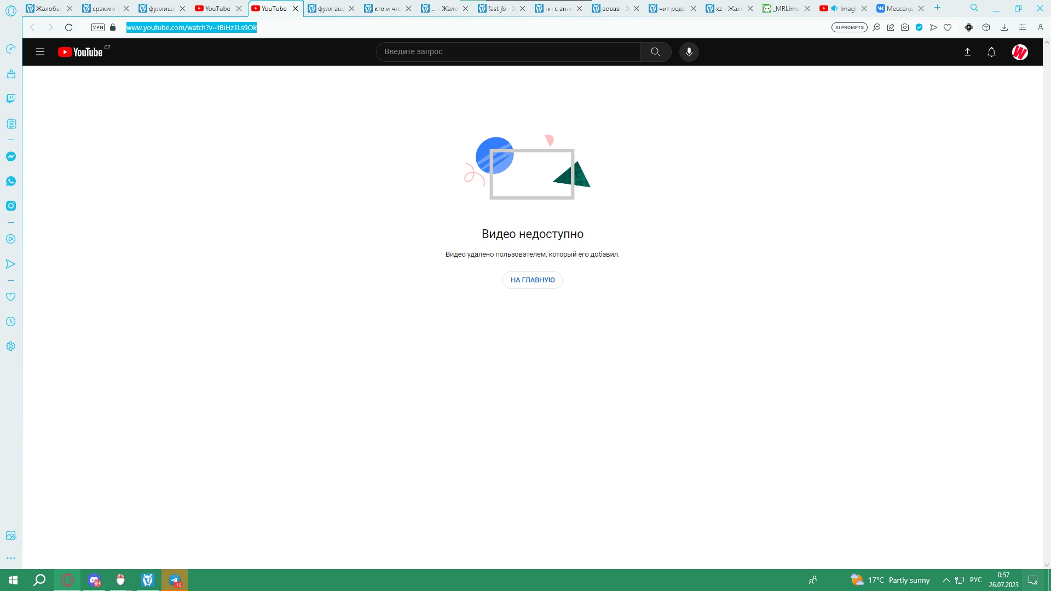Toggle the ad blocker shield icon

919,27
